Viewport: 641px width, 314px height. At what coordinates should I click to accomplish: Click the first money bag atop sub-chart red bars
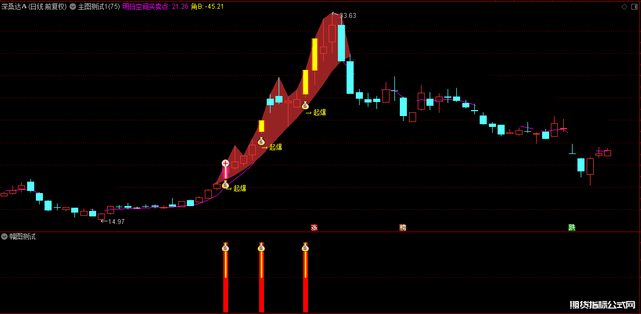pos(225,247)
